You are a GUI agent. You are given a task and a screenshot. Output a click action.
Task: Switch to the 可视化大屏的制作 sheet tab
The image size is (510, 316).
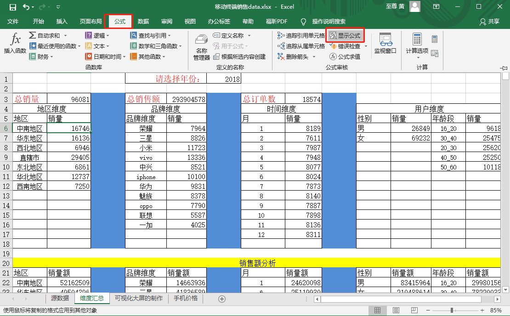point(139,298)
